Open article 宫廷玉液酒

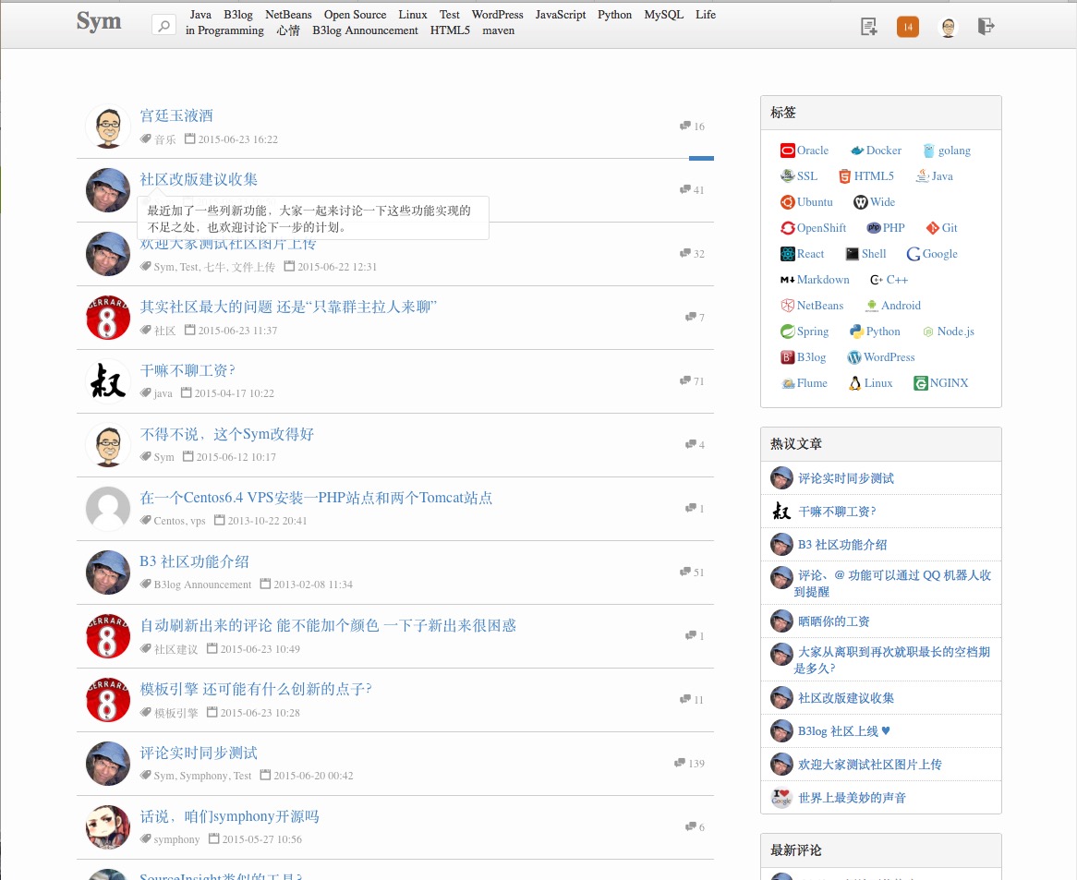click(176, 115)
